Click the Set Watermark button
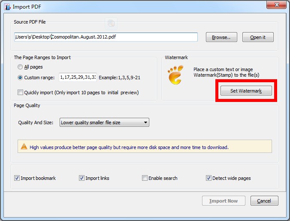 point(246,91)
